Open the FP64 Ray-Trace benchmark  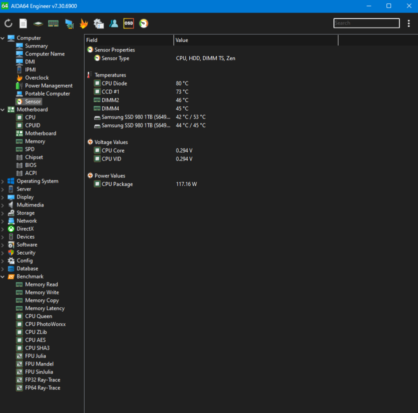[x=43, y=388]
